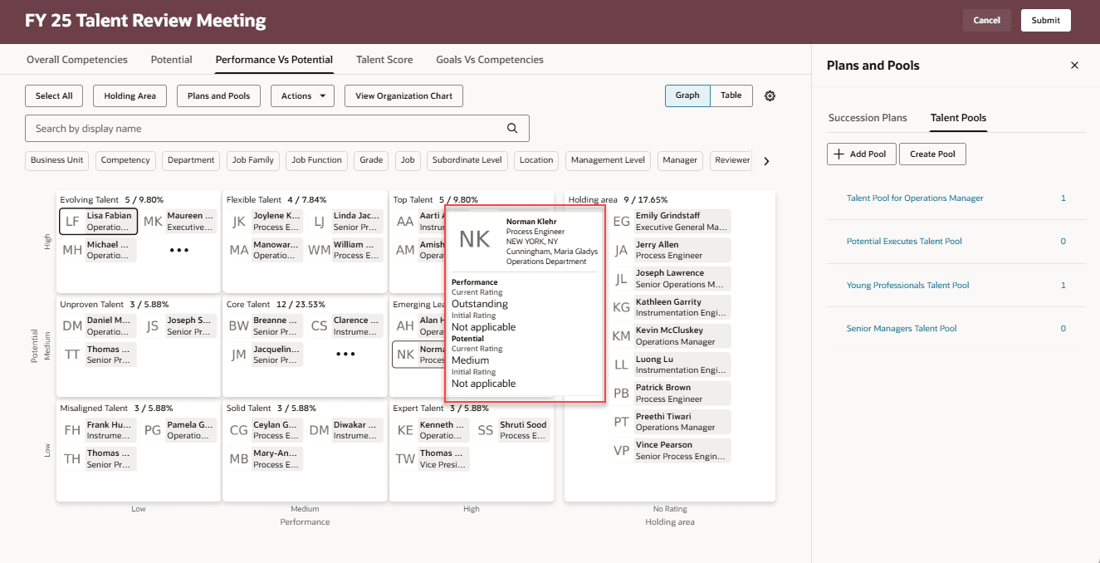1100x563 pixels.
Task: Open the Succession Plans tab
Action: click(x=868, y=118)
